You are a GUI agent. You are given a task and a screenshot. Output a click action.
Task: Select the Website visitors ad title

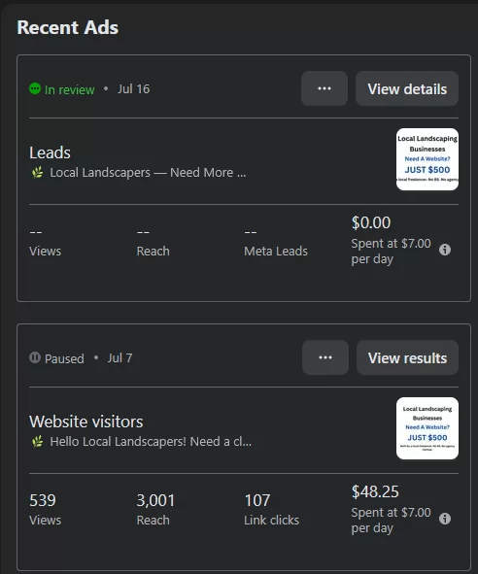(86, 422)
